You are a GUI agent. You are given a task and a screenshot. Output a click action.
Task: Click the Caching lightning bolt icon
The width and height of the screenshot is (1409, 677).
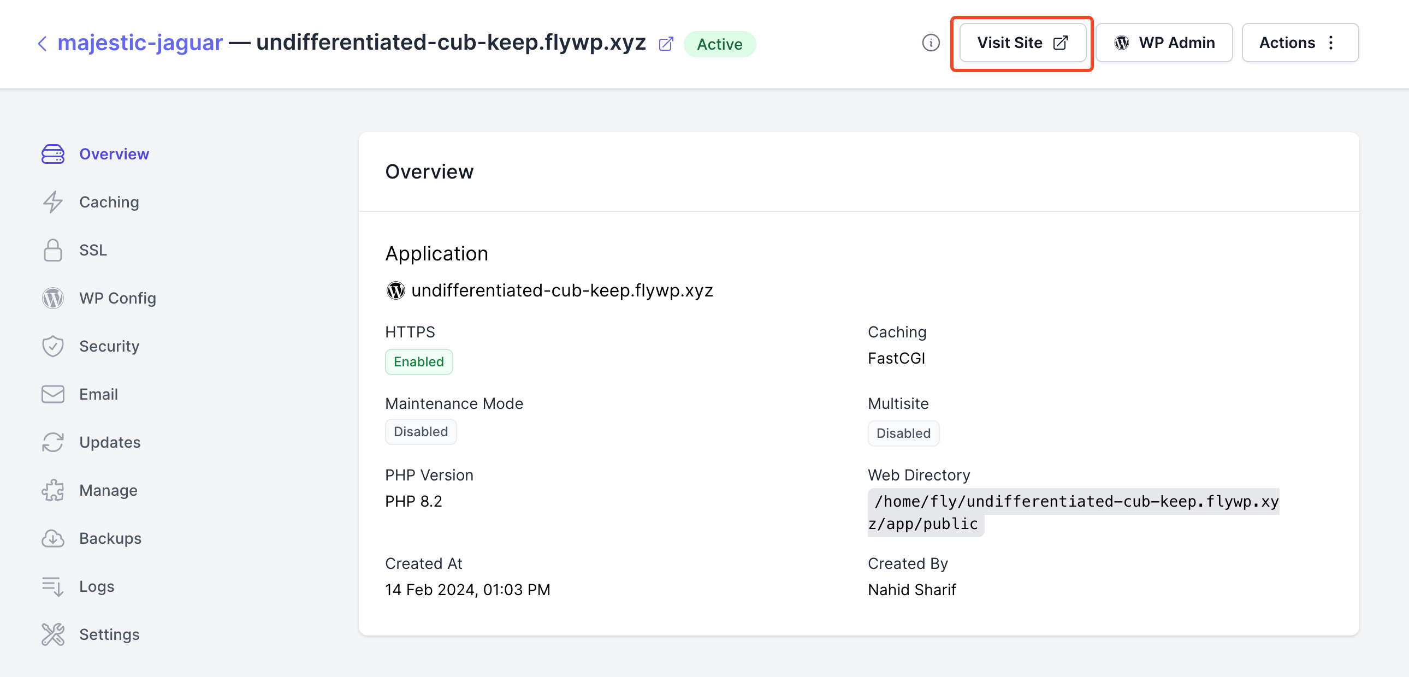53,203
